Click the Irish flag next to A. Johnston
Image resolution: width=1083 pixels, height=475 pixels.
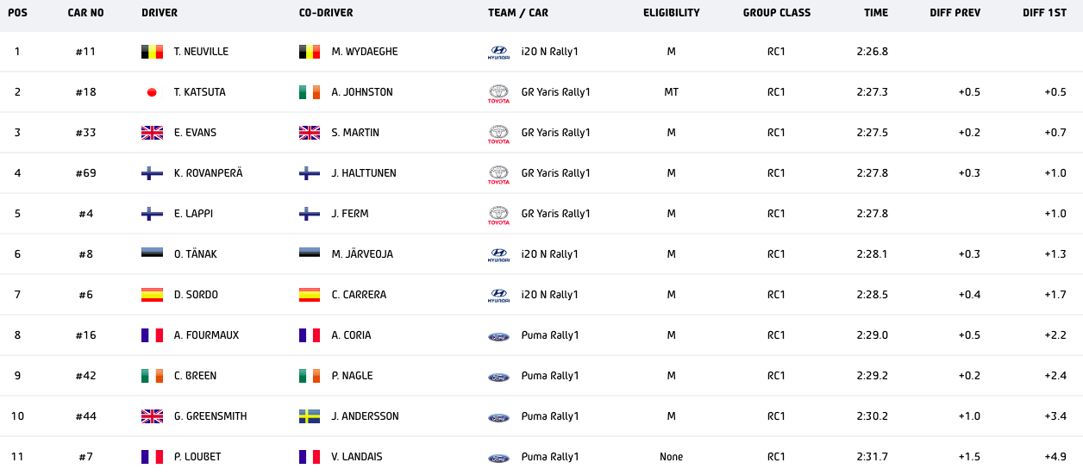(x=310, y=92)
